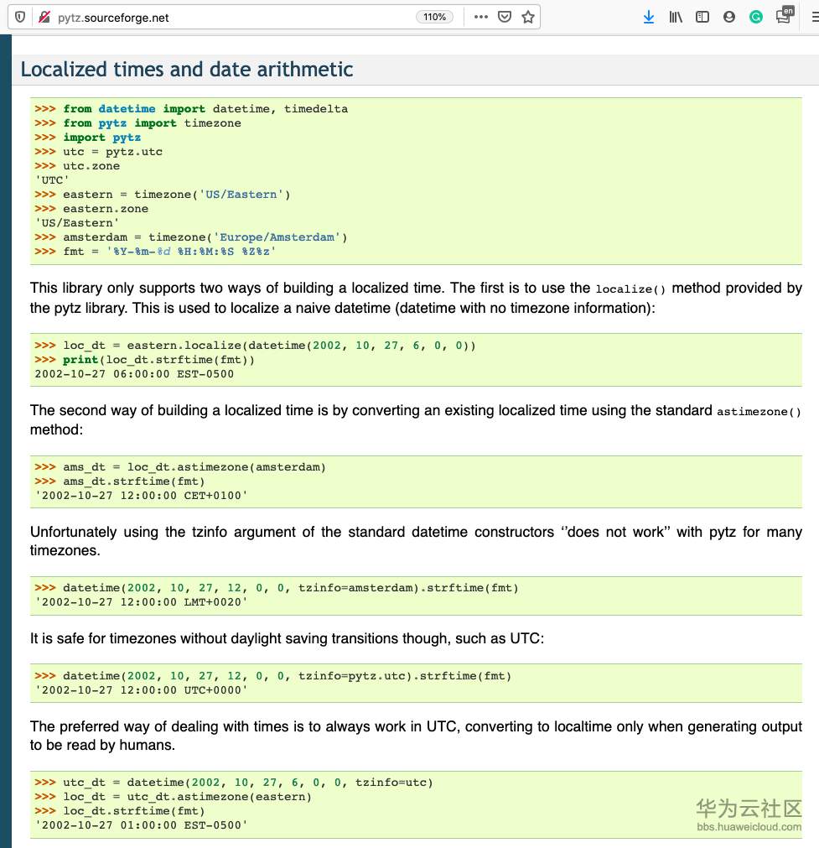
Task: Click the 'ams_dt = loc_dt.astimezone(amsterdam)' line
Action: click(180, 467)
